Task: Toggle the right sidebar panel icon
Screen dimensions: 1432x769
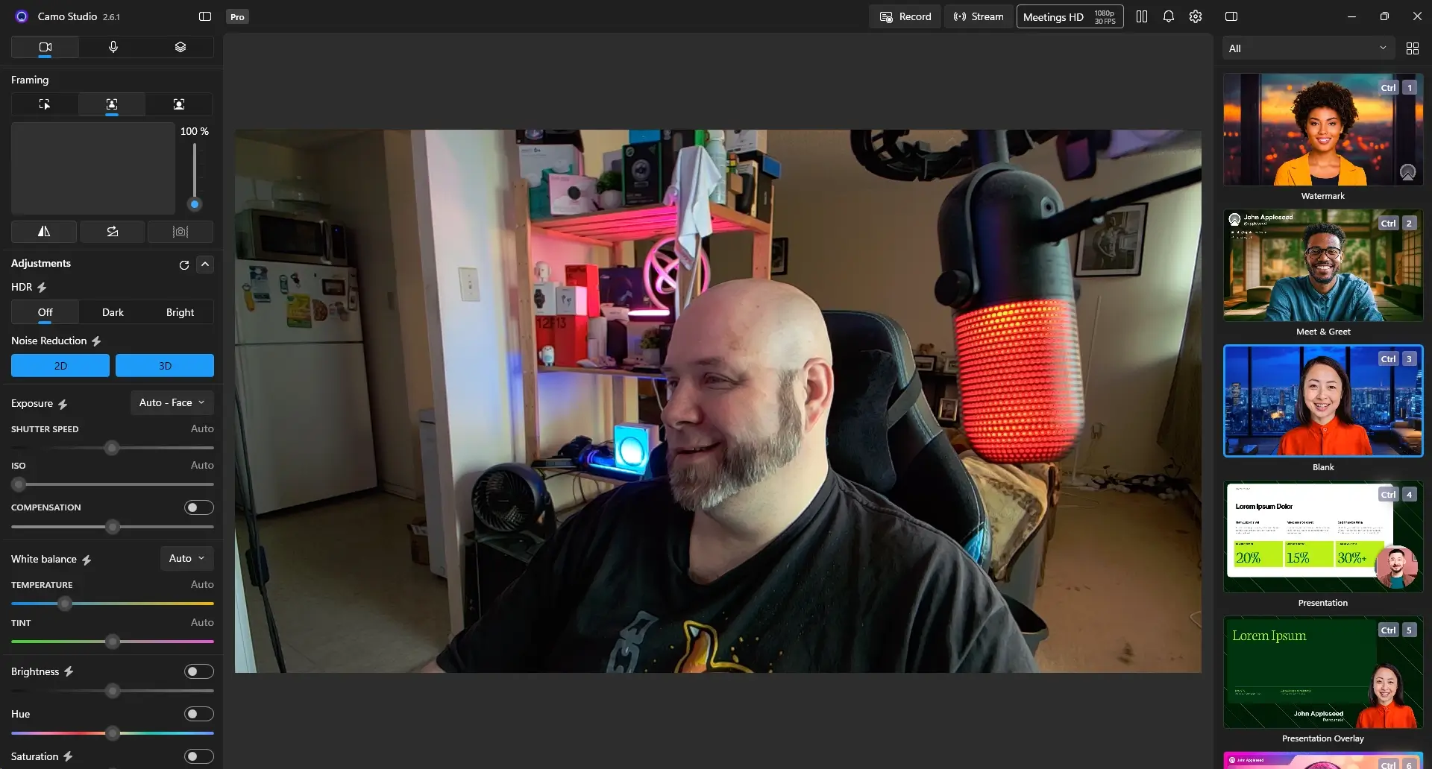Action: [x=1231, y=16]
